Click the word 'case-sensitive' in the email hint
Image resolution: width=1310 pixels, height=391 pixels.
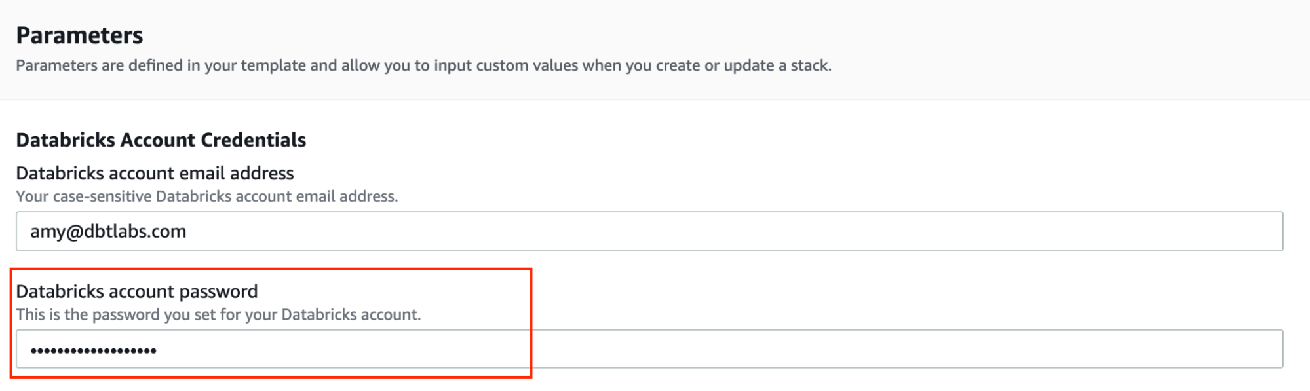pyautogui.click(x=102, y=196)
